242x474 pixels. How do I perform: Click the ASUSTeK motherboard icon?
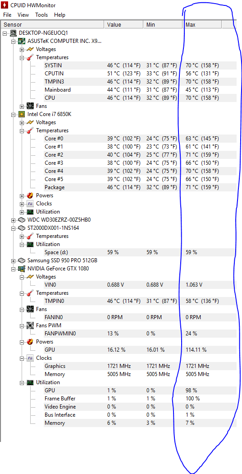[22, 41]
